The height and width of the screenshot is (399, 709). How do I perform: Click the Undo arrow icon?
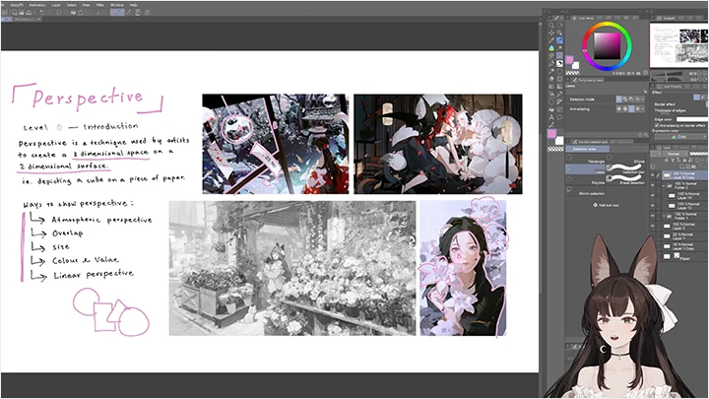(x=42, y=12)
